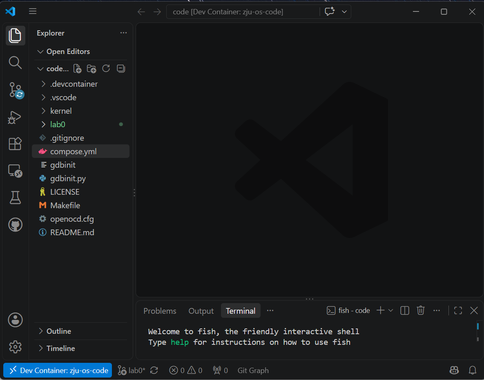Image resolution: width=484 pixels, height=380 pixels.
Task: Split the terminal pane
Action: point(405,310)
